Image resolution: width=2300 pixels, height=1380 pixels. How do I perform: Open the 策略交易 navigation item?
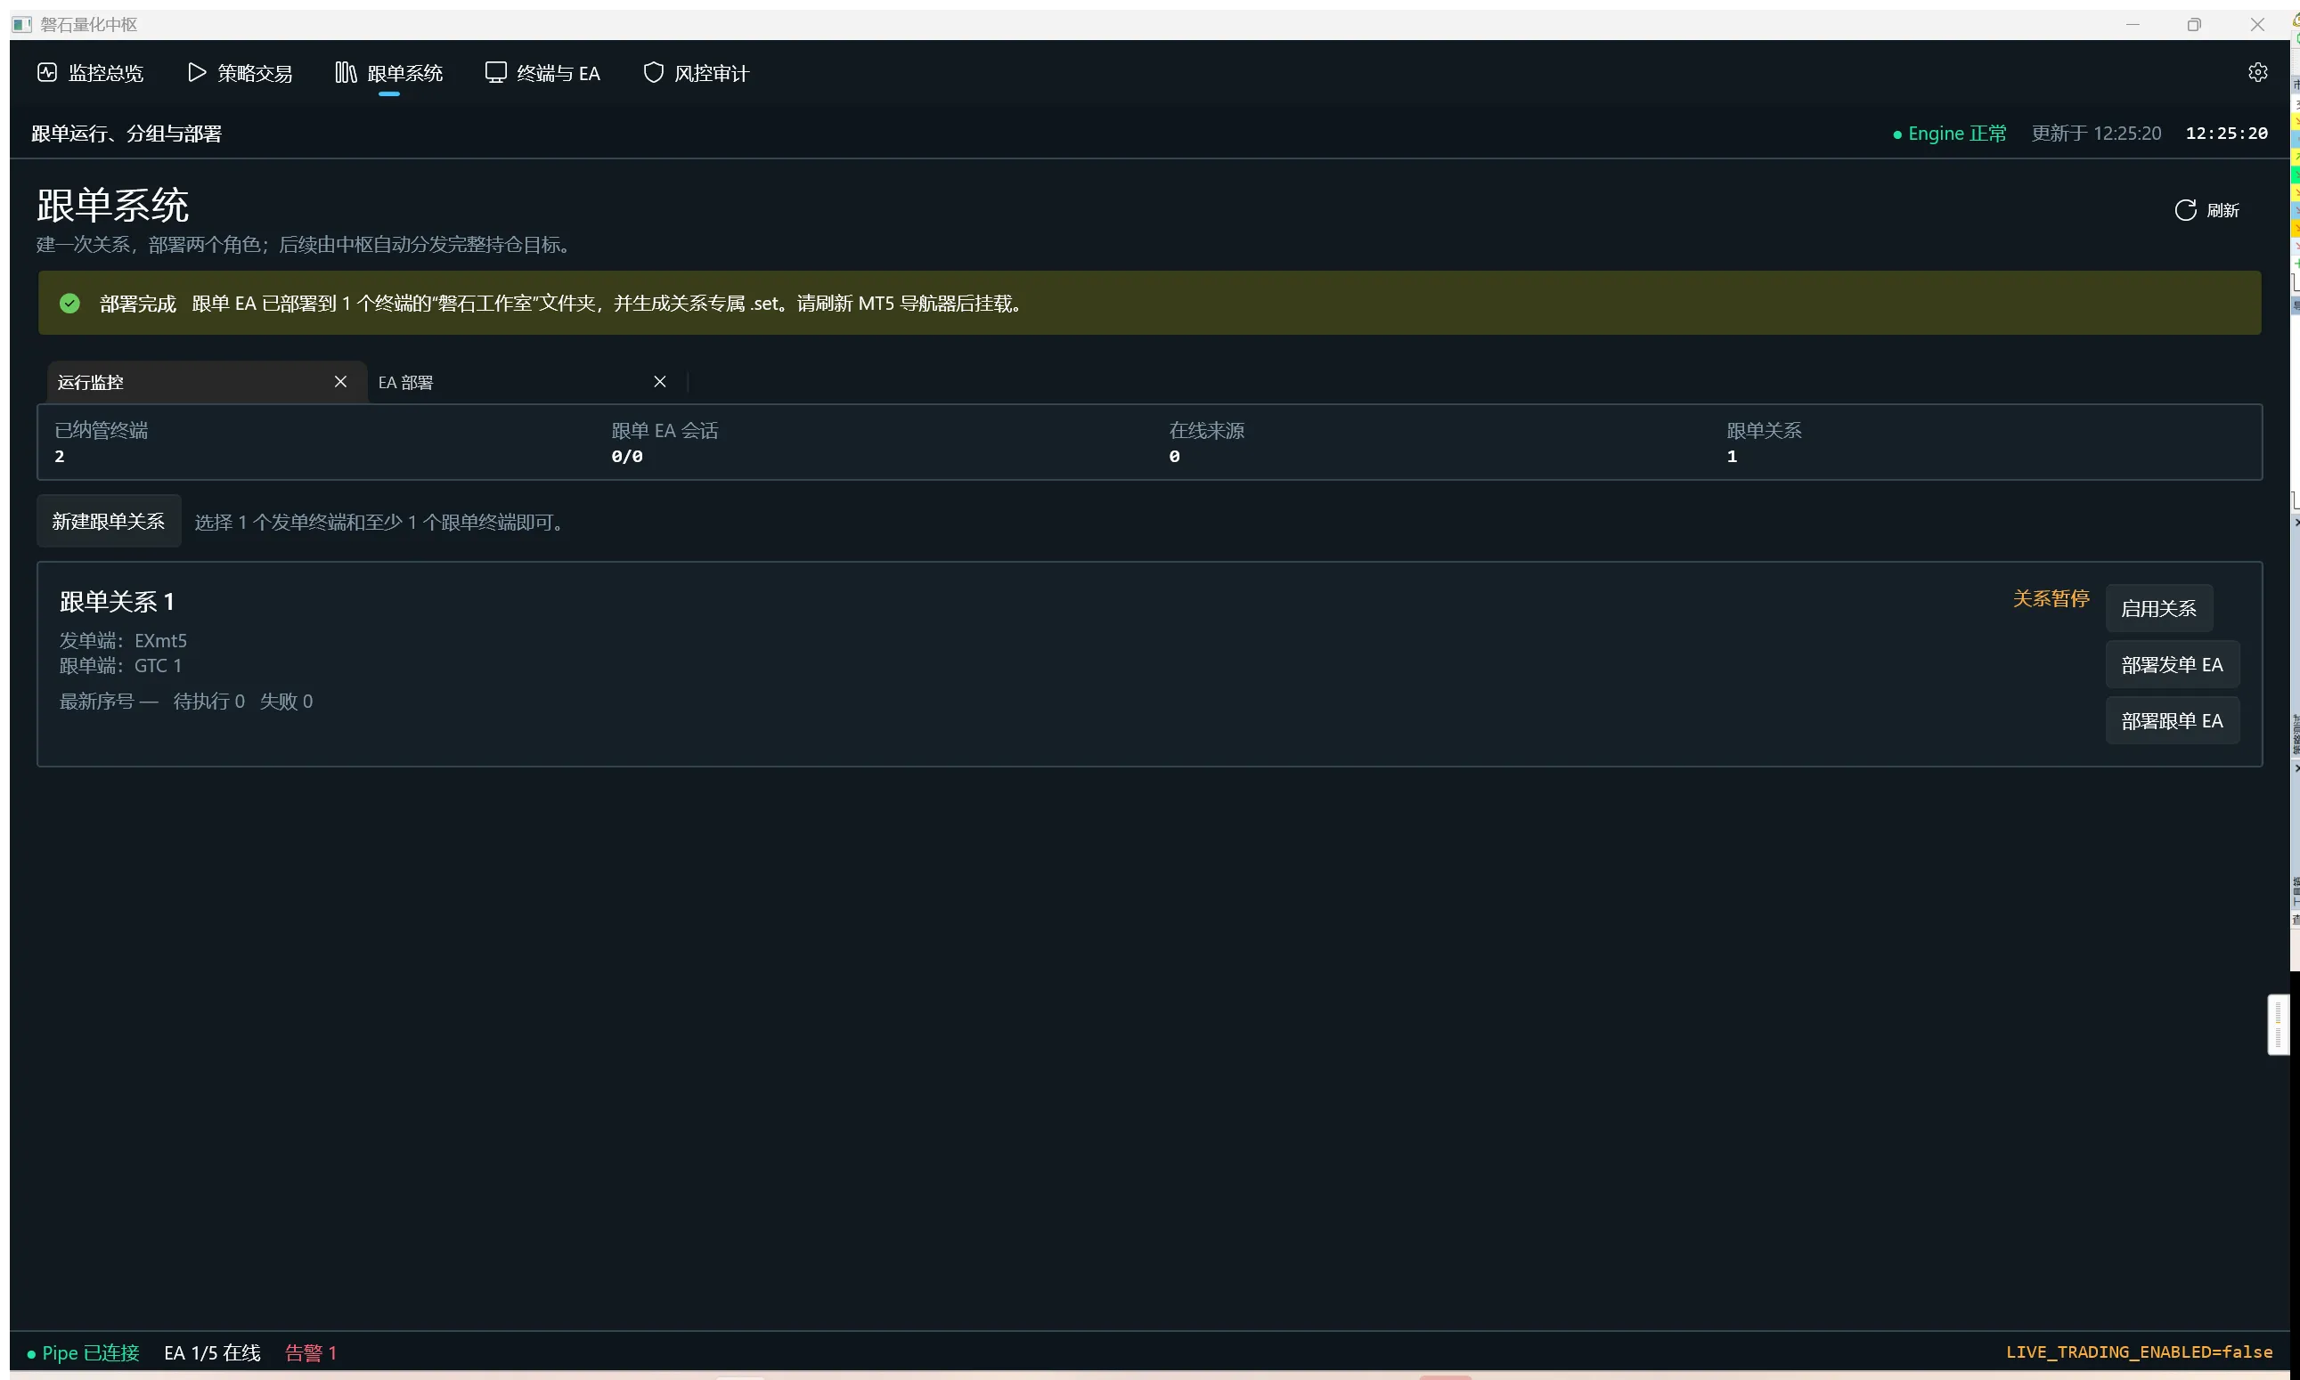click(x=239, y=72)
